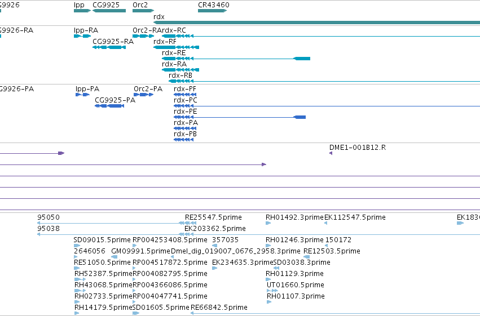480x316 pixels.
Task: Click the rdx-RC transcript label
Action: [x=174, y=30]
